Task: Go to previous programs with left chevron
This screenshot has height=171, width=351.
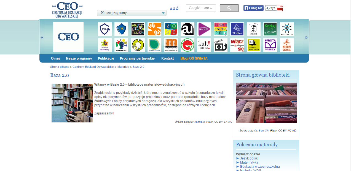Action: tap(42, 37)
